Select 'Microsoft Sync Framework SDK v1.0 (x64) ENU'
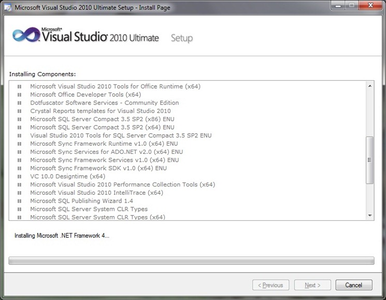This screenshot has height=300, width=386. point(98,168)
